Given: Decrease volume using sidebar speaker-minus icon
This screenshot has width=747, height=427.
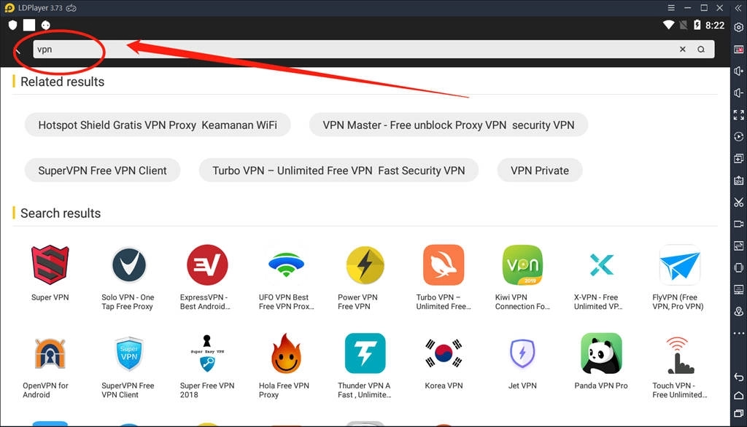Looking at the screenshot, I should pos(738,93).
